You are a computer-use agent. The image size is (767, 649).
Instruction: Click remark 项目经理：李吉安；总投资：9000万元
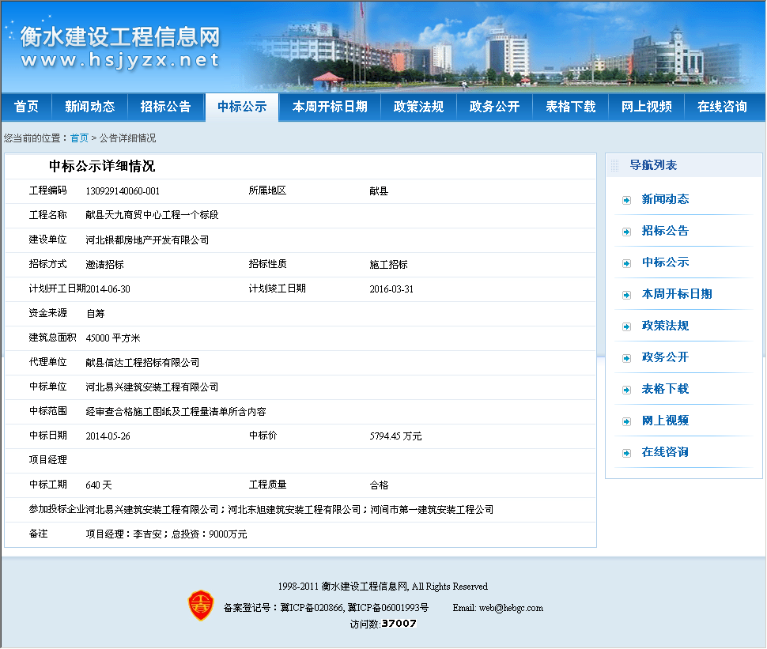pyautogui.click(x=166, y=534)
